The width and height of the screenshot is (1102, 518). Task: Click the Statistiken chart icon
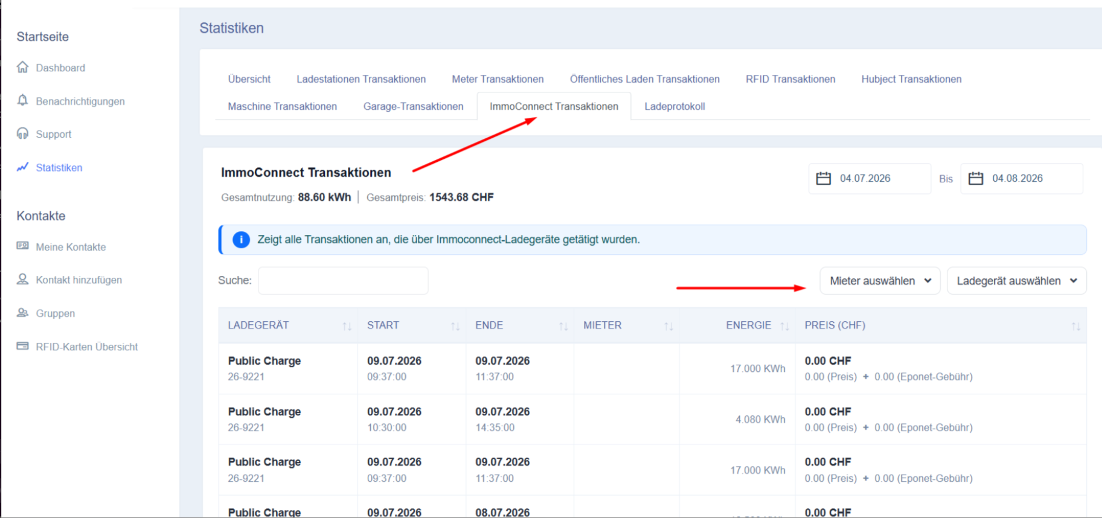click(x=23, y=167)
